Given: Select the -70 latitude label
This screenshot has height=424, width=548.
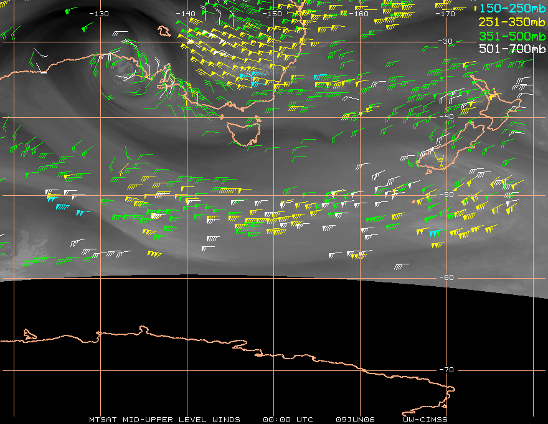Looking at the screenshot, I should [x=446, y=370].
